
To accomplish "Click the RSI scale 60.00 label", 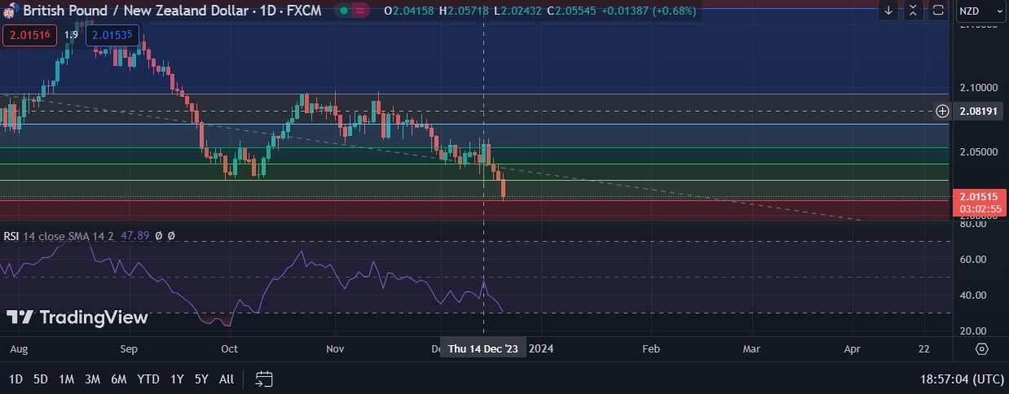I will point(972,260).
